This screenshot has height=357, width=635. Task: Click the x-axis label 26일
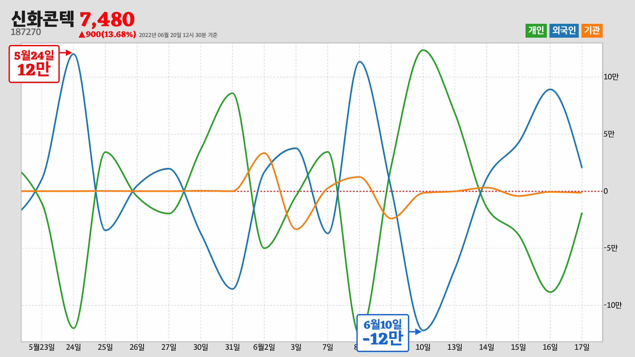[x=137, y=347]
